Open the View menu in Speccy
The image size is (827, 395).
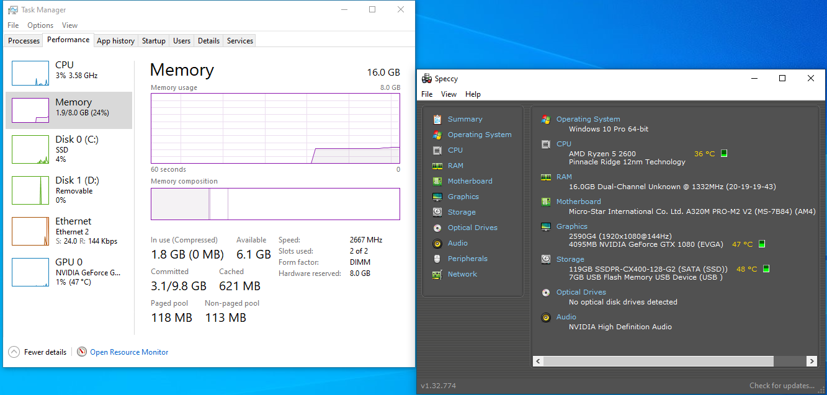[x=449, y=94]
